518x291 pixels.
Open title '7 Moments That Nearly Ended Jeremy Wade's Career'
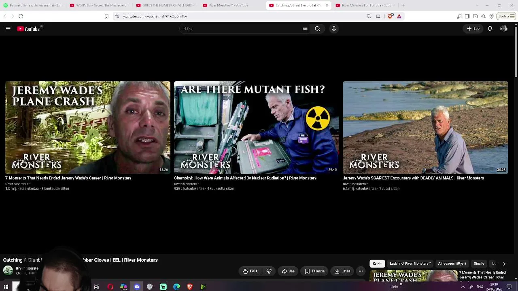tap(68, 178)
